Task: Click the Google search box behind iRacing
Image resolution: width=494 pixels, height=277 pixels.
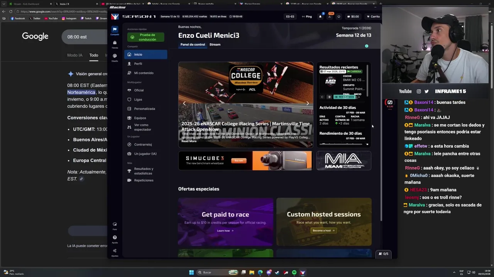Action: click(x=85, y=37)
